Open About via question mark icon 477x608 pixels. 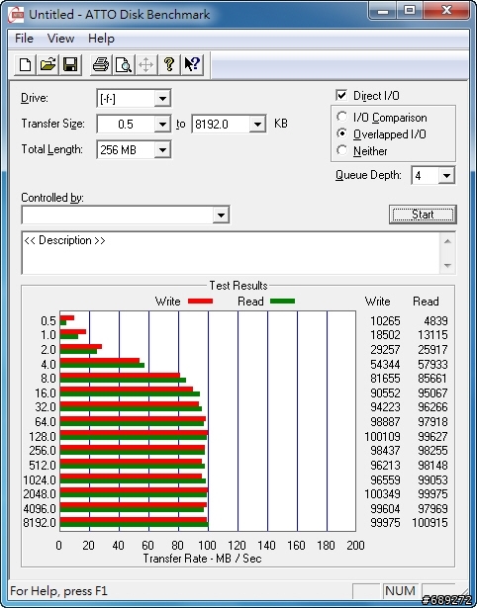(x=169, y=64)
